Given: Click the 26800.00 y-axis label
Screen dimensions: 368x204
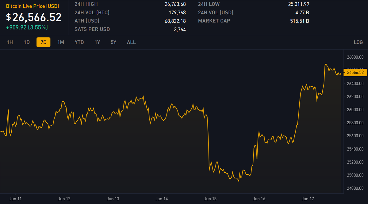Looking at the screenshot, I should pos(355,57).
